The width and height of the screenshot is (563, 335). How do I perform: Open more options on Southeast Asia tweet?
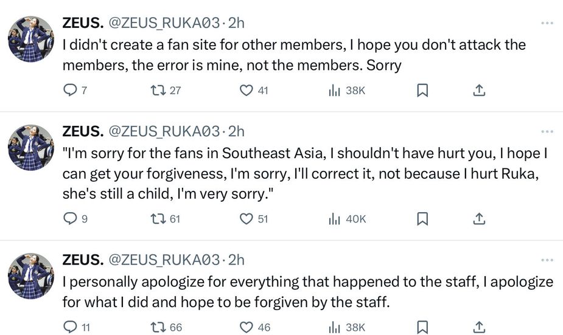[x=547, y=131]
